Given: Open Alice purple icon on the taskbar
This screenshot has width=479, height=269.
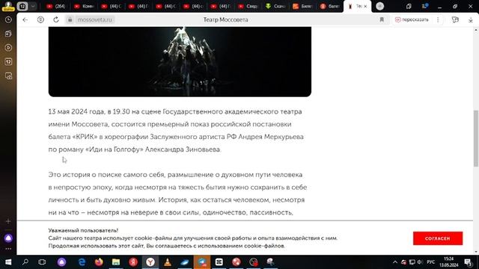Looking at the screenshot, I should tap(61, 262).
